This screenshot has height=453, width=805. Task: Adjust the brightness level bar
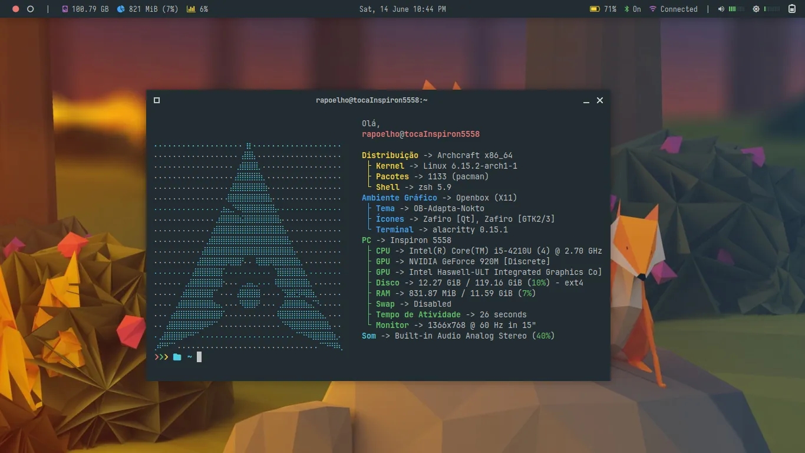point(772,9)
